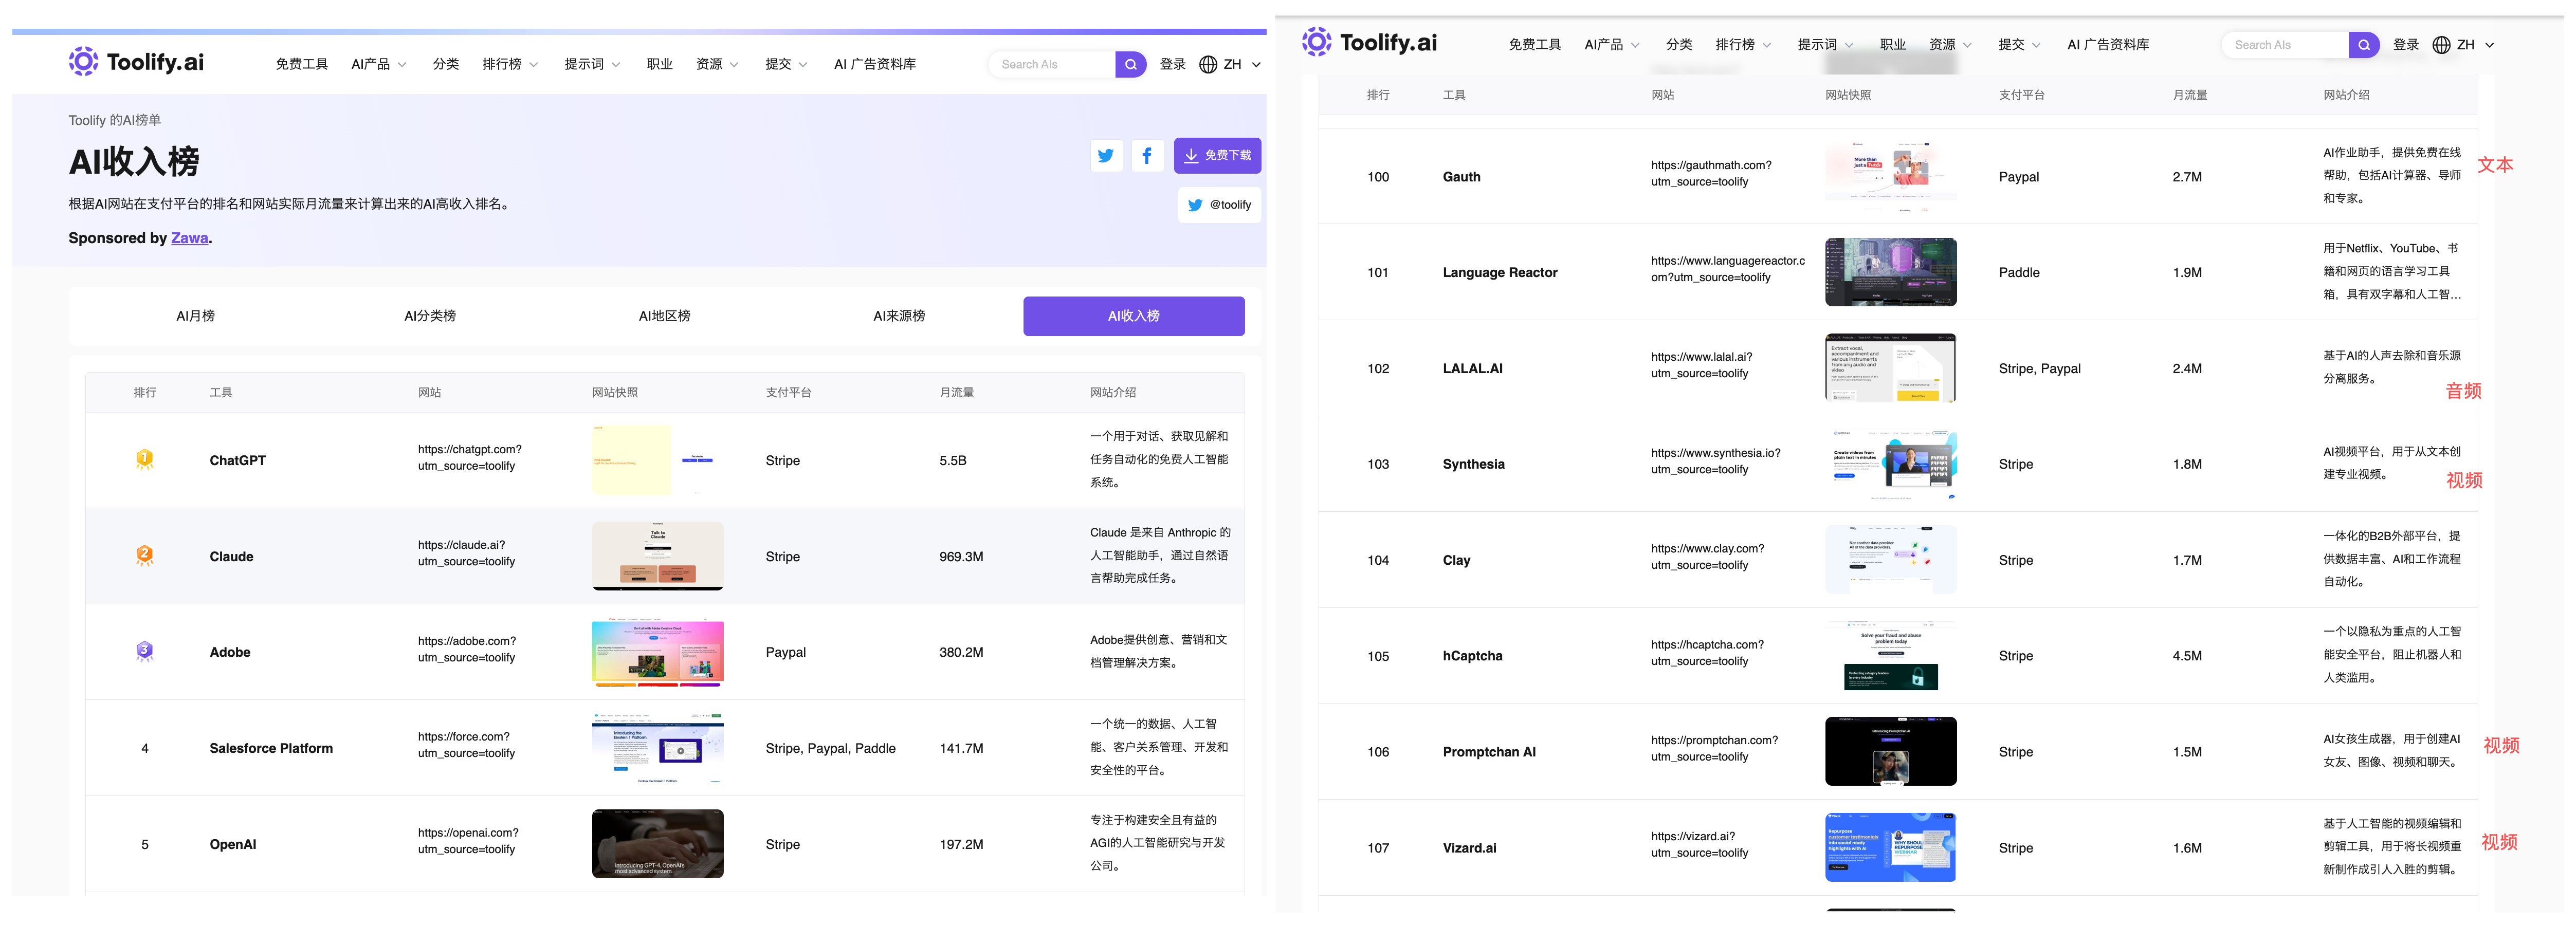2576x925 pixels.
Task: Click the search magnifier button in right window
Action: tap(2363, 45)
